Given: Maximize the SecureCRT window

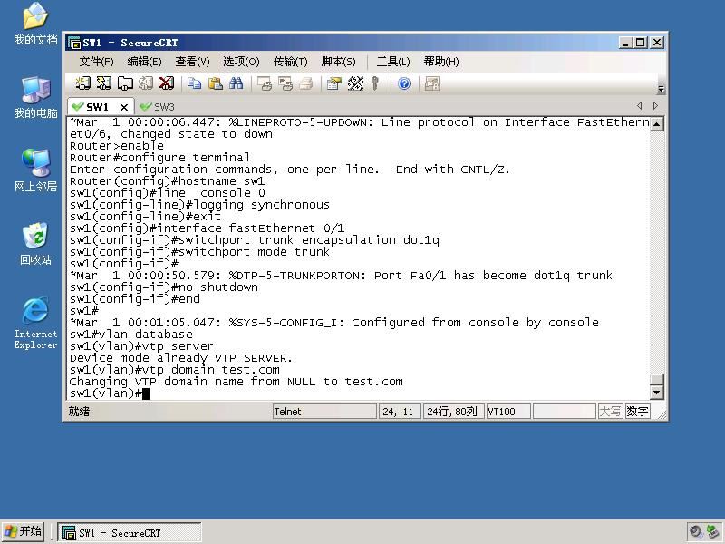Looking at the screenshot, I should click(641, 43).
